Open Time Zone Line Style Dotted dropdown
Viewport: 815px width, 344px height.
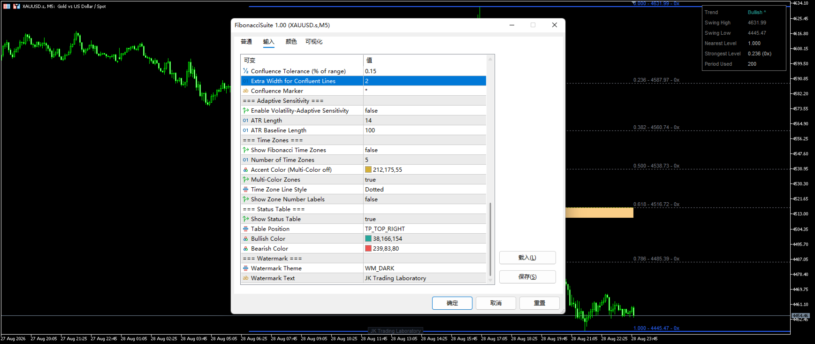pyautogui.click(x=425, y=189)
